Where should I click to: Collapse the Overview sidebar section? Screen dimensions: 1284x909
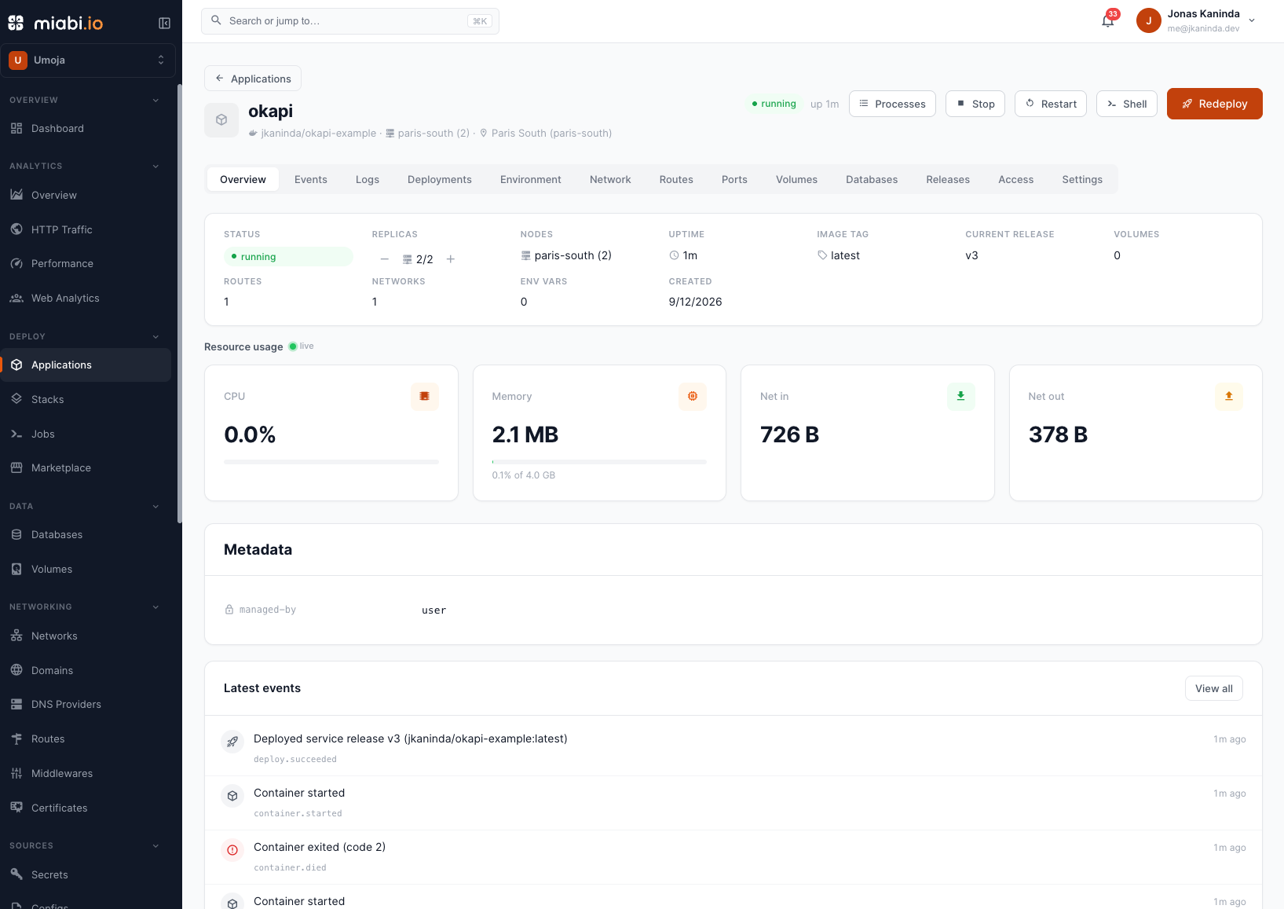point(155,100)
